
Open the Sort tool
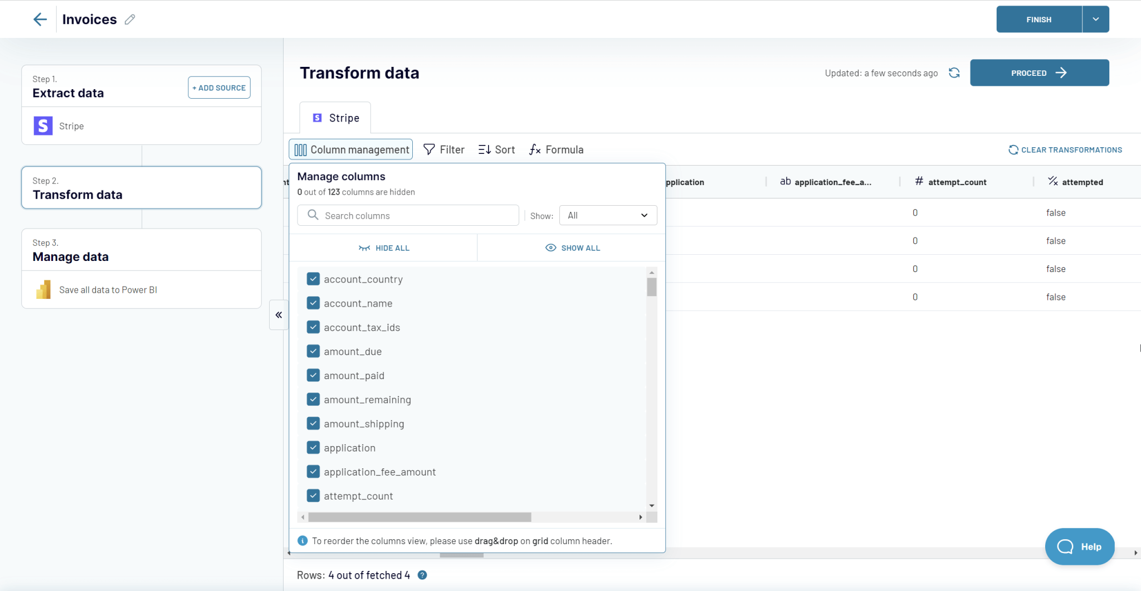pos(496,149)
